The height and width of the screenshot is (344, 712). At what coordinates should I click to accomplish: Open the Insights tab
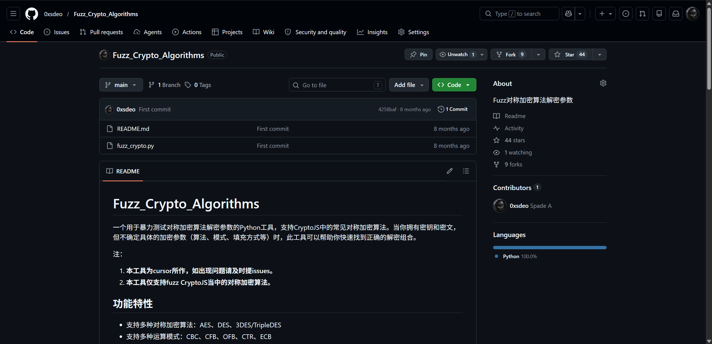click(372, 32)
